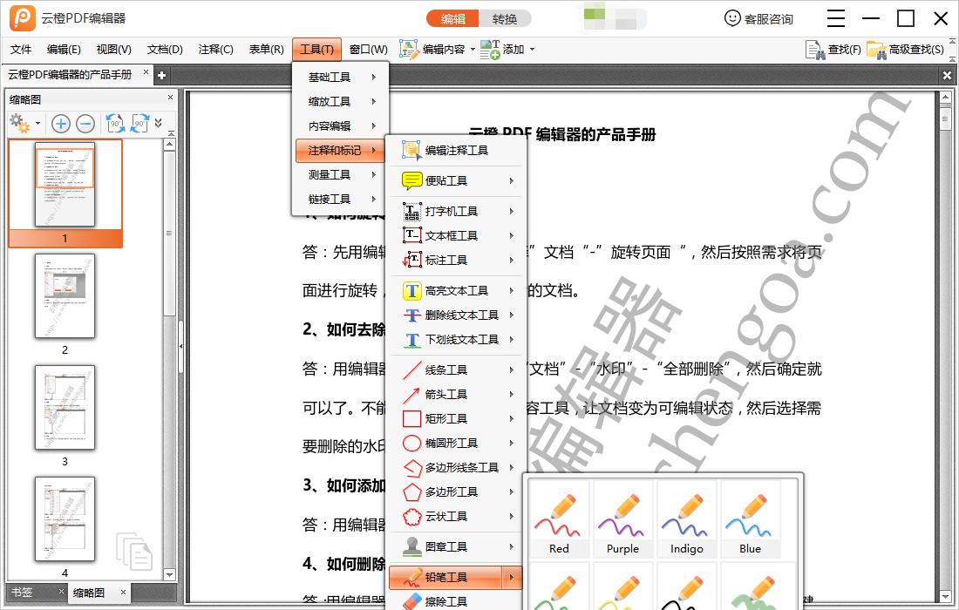Viewport: 959px width, 610px height.
Task: Choose the Red pencil color
Action: tap(559, 518)
